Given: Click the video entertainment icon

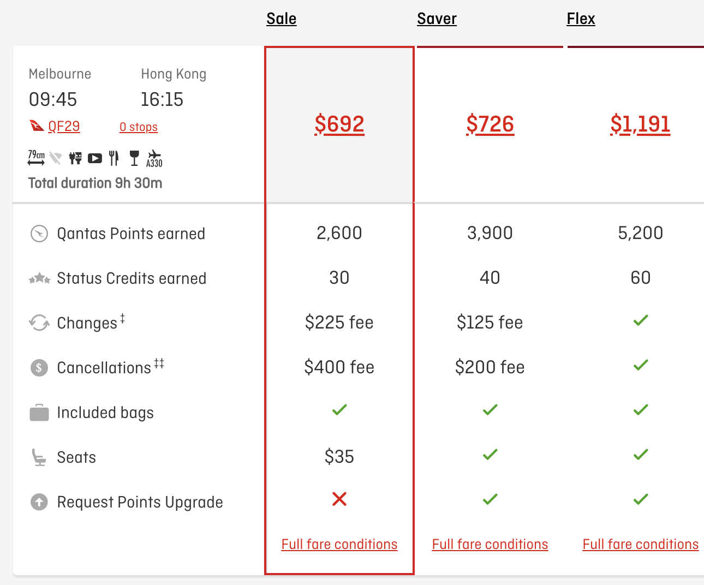Looking at the screenshot, I should click(95, 158).
